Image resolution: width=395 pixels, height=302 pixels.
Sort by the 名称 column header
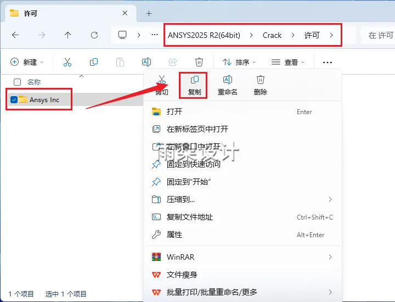click(x=34, y=82)
